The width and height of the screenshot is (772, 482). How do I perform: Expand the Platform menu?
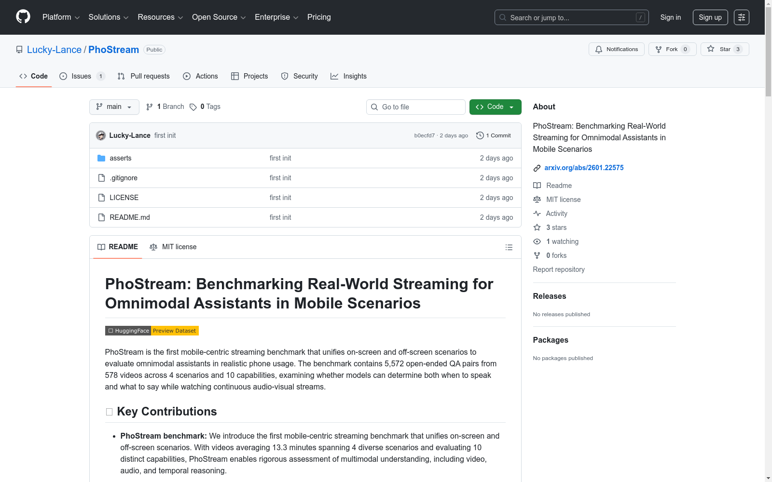(61, 17)
